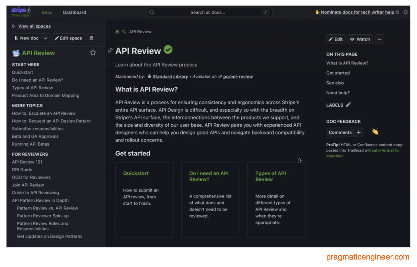Toggle Watch on this doc
Screen dimensions: 417x267
[360, 39]
